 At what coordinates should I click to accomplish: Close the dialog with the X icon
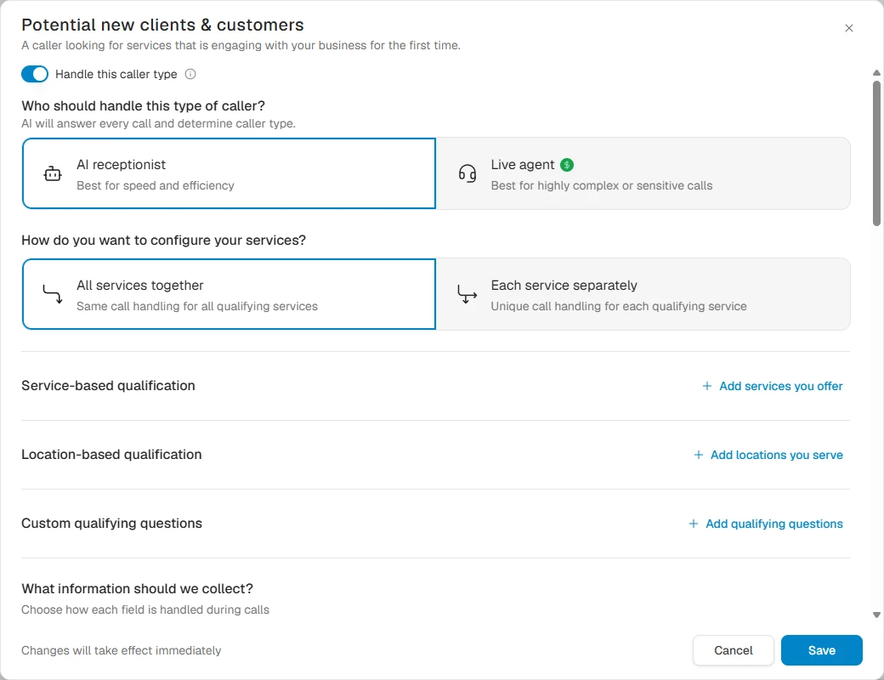point(849,28)
